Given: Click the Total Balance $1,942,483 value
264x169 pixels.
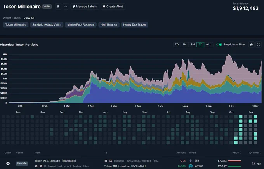Looking at the screenshot, I should pos(245,8).
